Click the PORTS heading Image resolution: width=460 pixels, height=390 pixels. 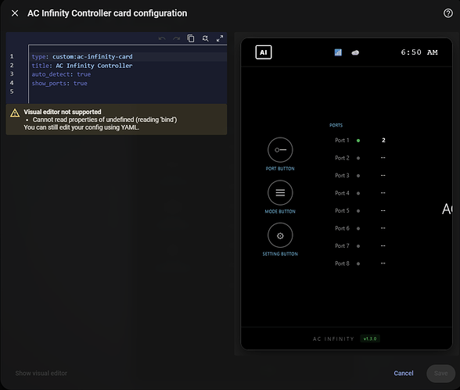[336, 125]
